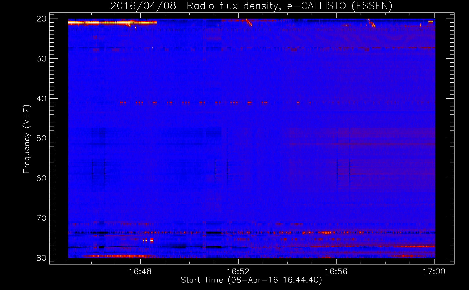
Task: Select the 'Frequency (MHZ)' axis label
Action: pyautogui.click(x=27, y=139)
